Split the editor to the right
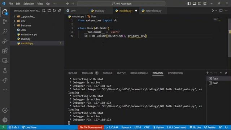The width and height of the screenshot is (231, 130). point(221,10)
